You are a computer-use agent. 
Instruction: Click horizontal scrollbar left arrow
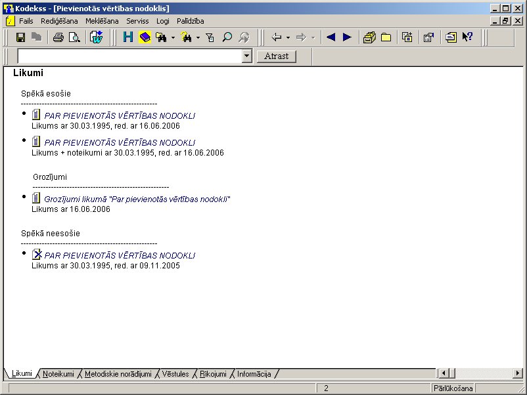point(444,373)
